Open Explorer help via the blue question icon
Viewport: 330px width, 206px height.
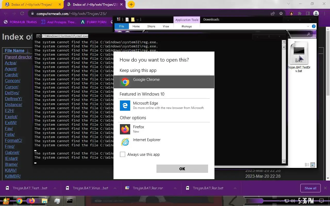pyautogui.click(x=314, y=26)
